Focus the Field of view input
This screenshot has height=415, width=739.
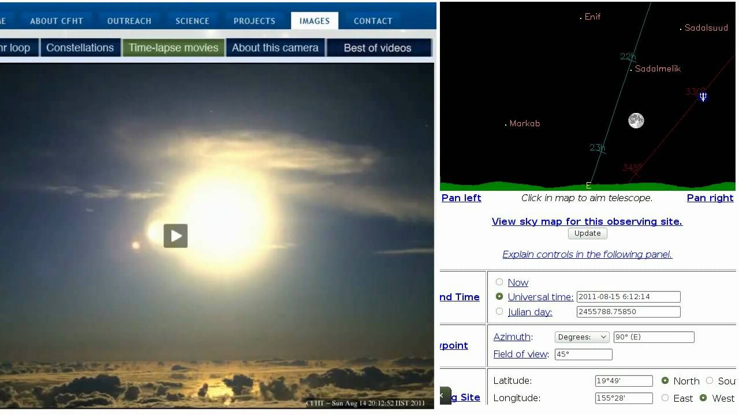click(x=583, y=354)
